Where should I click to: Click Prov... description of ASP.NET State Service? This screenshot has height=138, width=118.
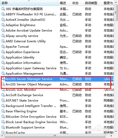(64, 101)
